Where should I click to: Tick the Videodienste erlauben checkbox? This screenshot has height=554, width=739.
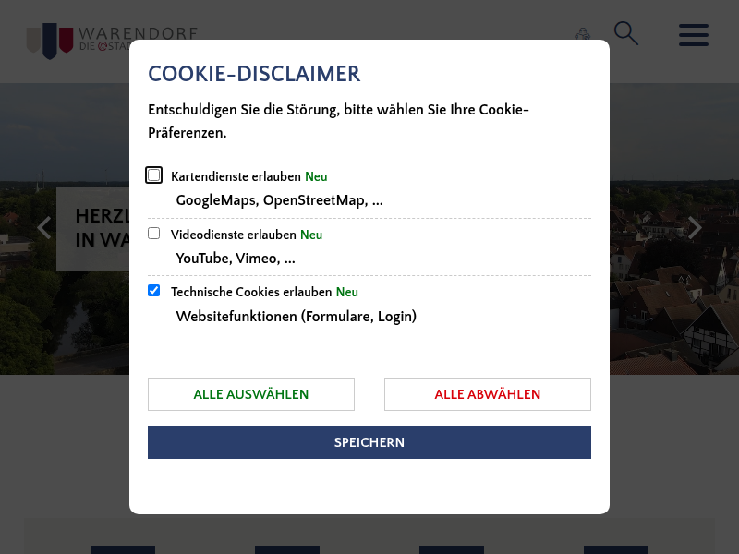tap(153, 234)
